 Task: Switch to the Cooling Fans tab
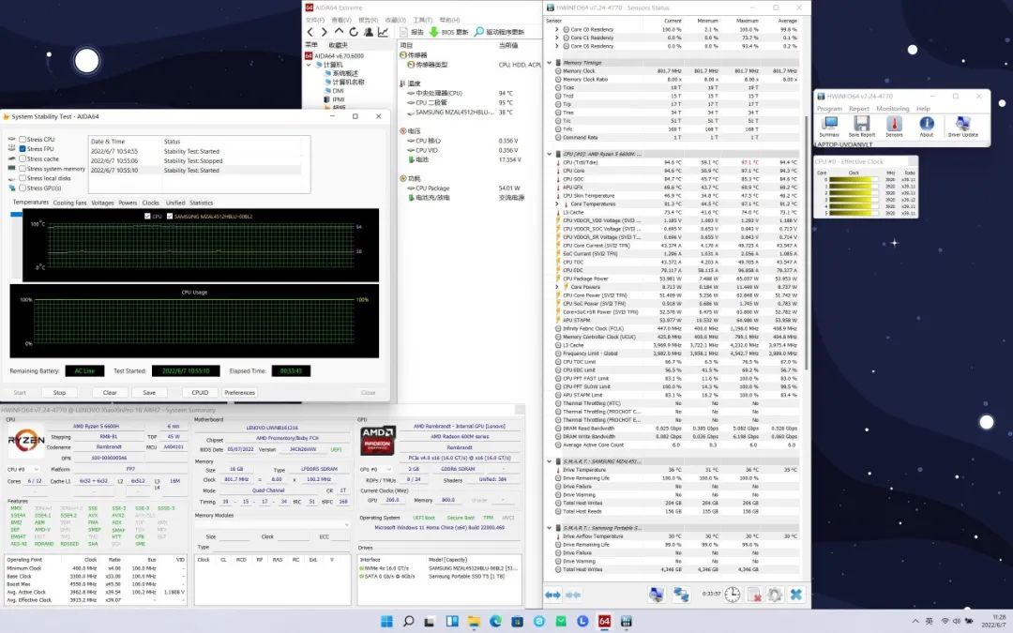pyautogui.click(x=69, y=203)
